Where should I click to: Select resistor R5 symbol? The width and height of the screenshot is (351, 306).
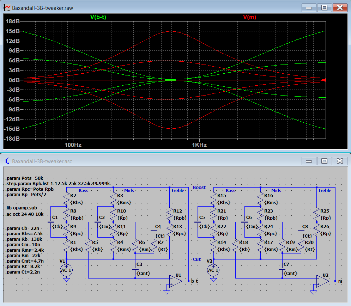pos(89,246)
